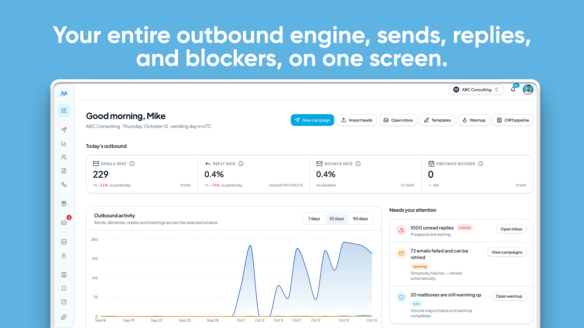
Task: Show info for Reply Rate metric
Action: tap(241, 164)
